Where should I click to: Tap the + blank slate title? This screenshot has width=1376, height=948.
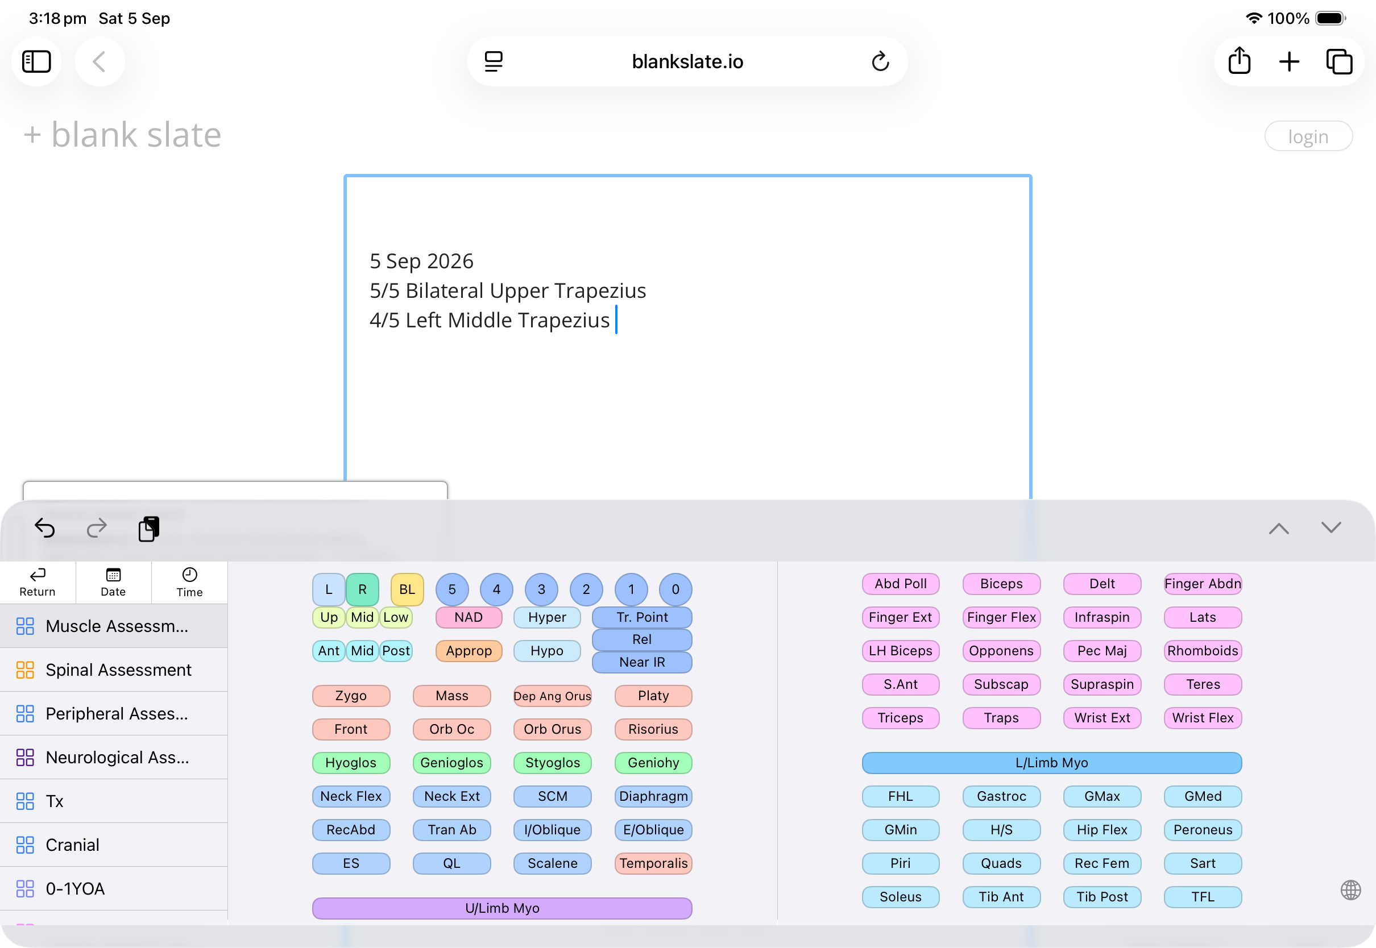point(122,135)
